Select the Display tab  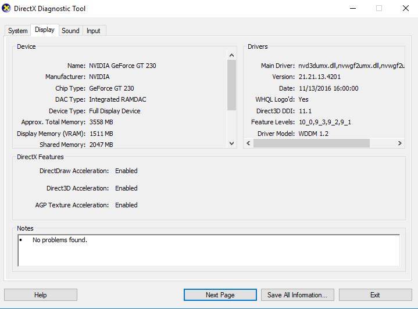point(45,30)
